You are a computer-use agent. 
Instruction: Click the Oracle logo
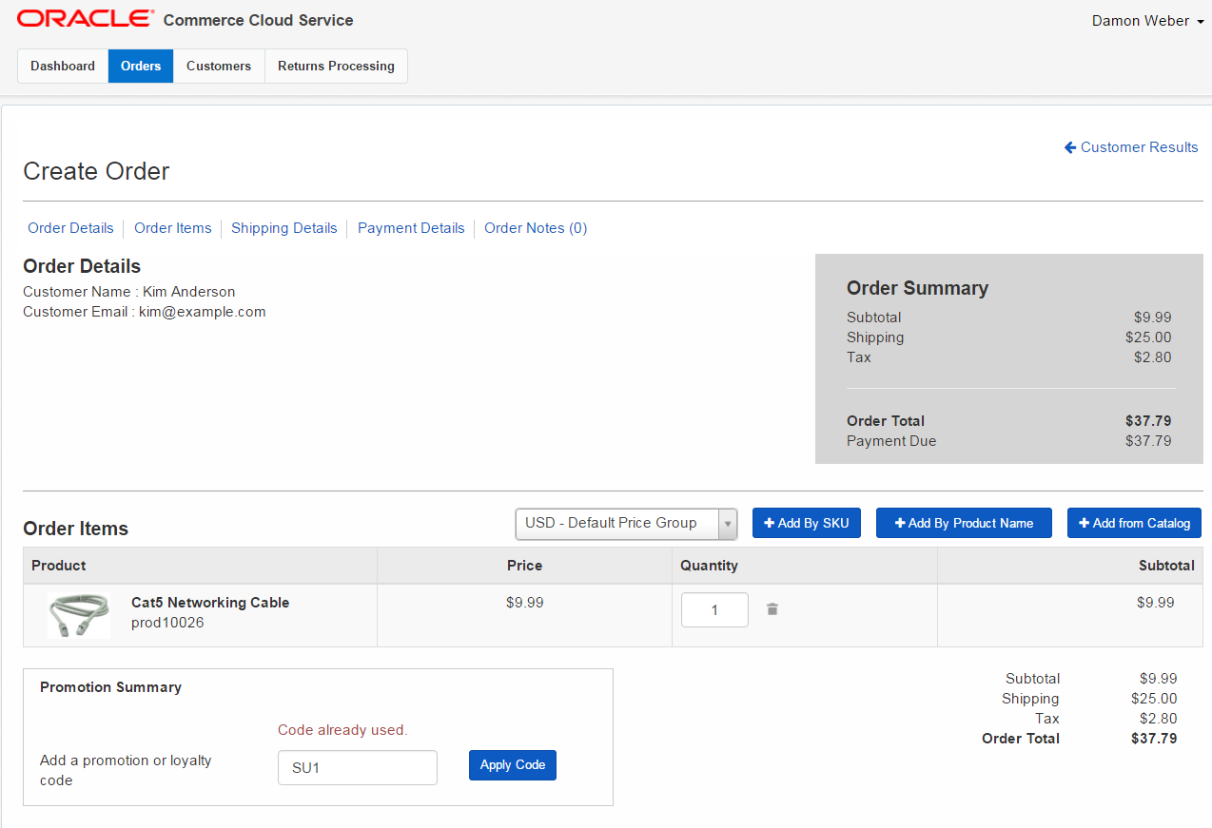coord(86,19)
